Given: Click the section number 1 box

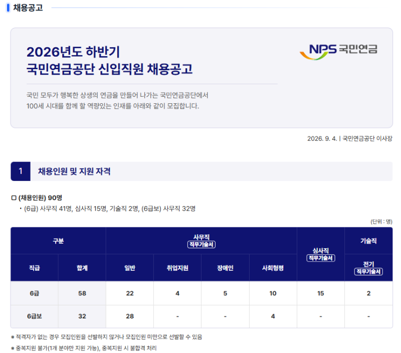Looking at the screenshot, I should pos(21,171).
